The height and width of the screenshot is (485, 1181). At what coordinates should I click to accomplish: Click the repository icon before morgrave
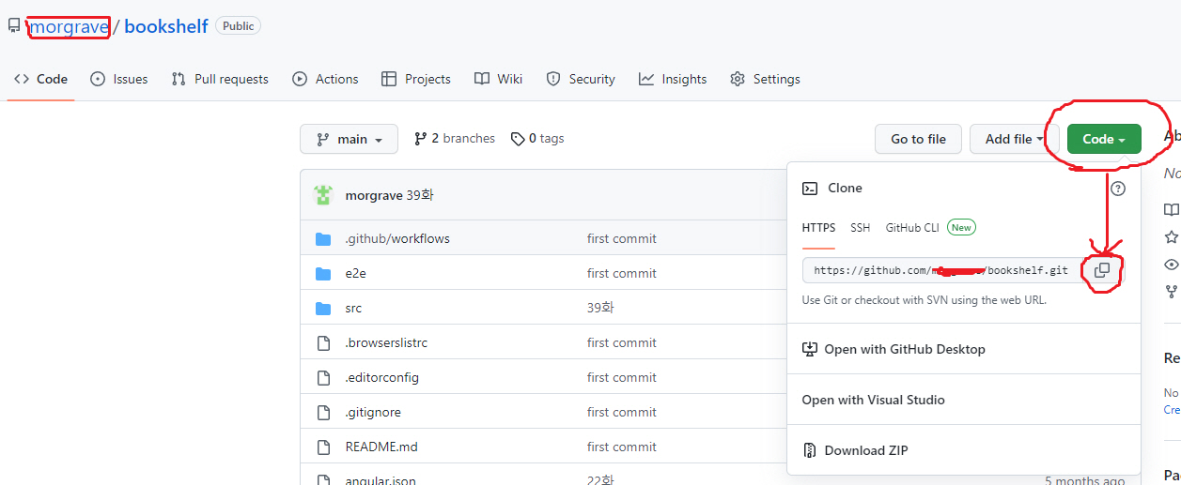tap(14, 26)
